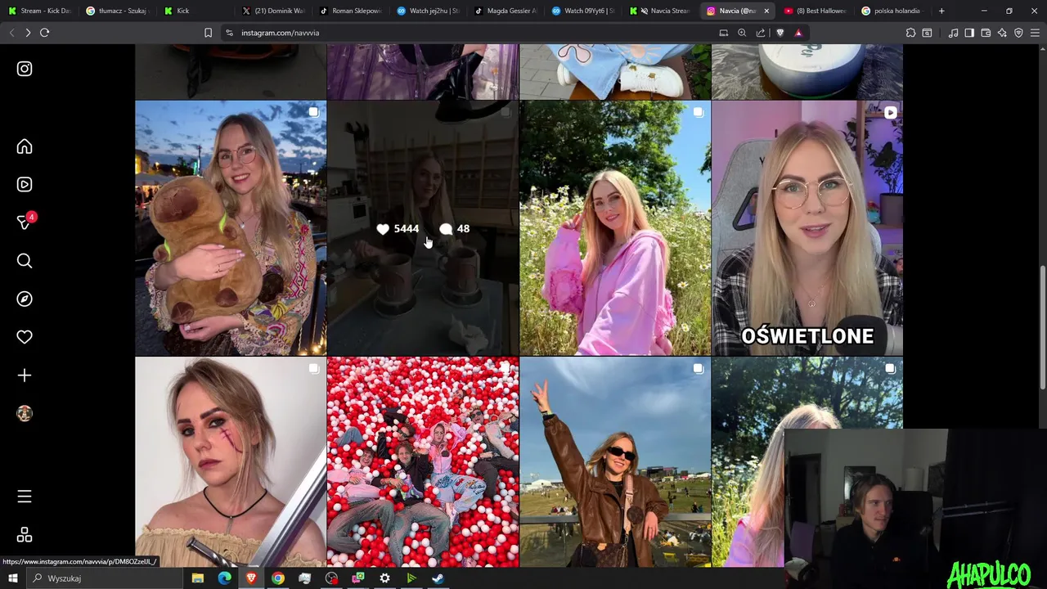Click the comments count 48 on hovered post

(455, 229)
